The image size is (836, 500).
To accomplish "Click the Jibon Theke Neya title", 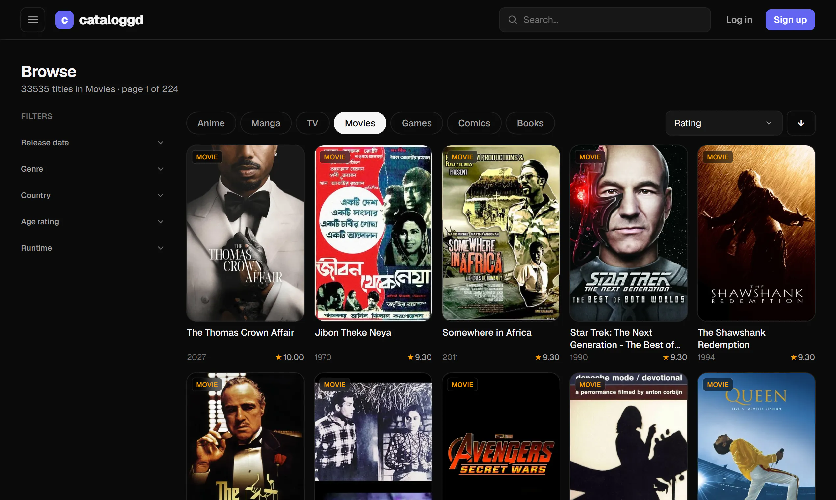I will pos(353,332).
